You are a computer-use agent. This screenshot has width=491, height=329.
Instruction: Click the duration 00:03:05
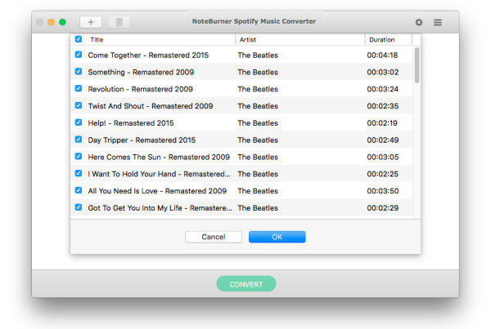tap(383, 157)
